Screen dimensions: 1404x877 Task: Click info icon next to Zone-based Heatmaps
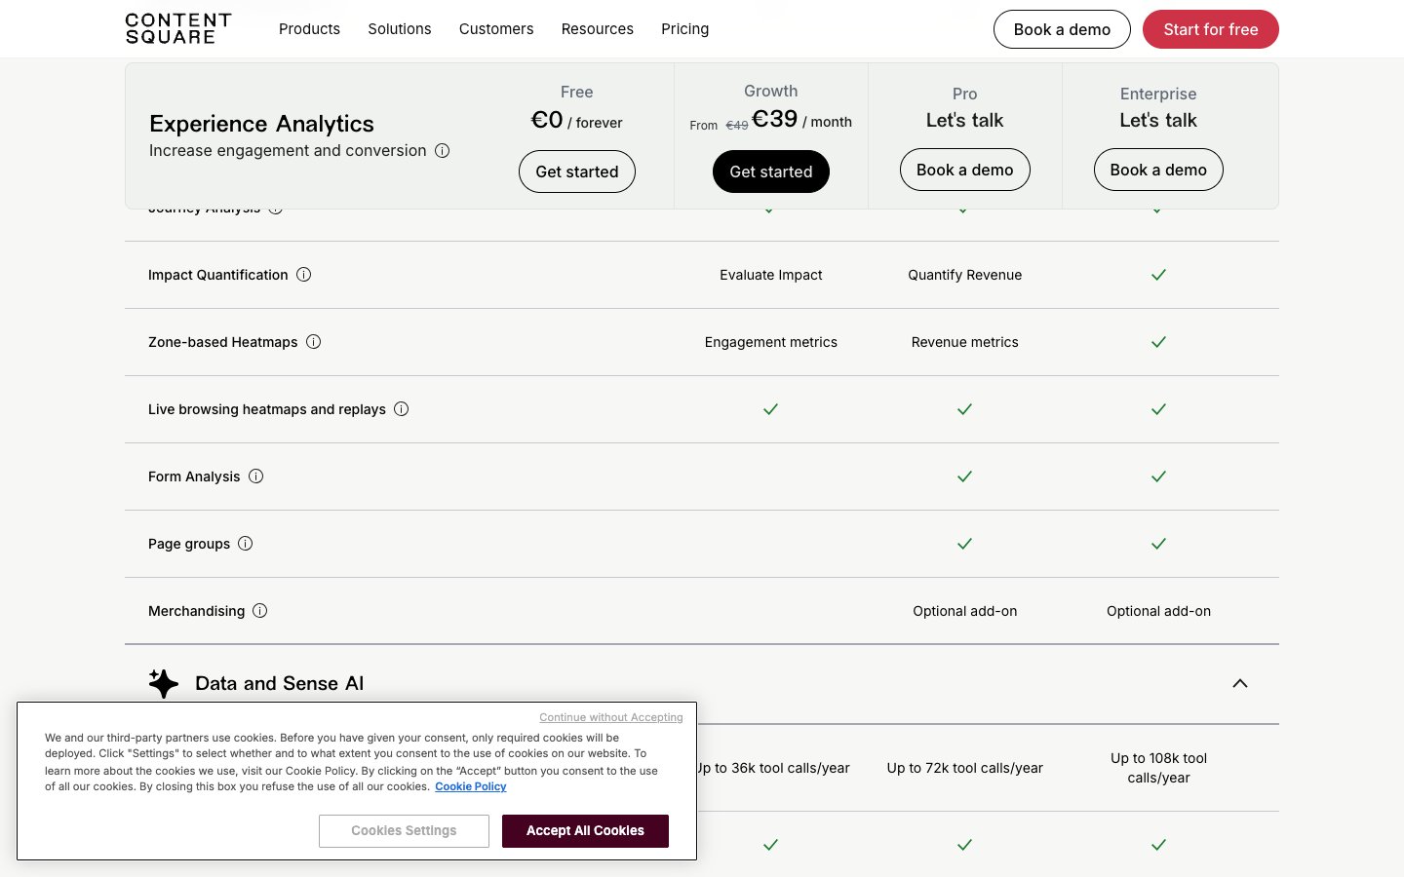coord(314,342)
